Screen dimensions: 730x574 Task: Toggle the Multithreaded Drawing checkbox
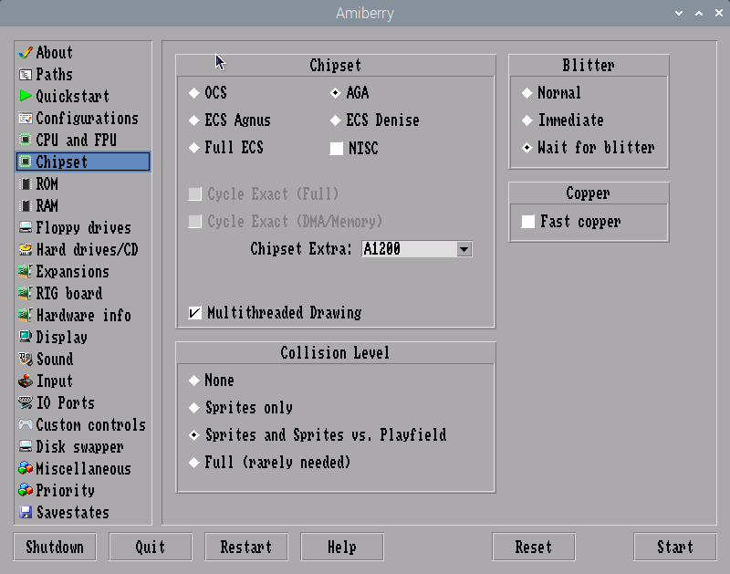(x=195, y=312)
